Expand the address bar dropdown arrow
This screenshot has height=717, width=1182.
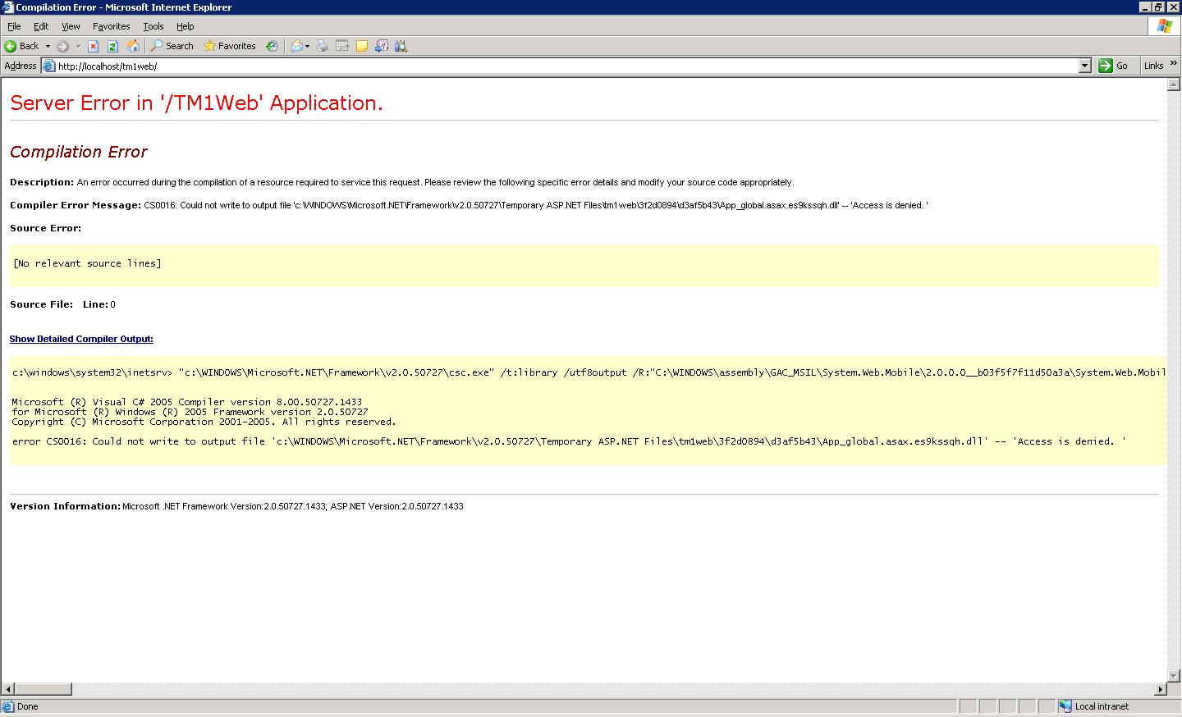(x=1084, y=66)
